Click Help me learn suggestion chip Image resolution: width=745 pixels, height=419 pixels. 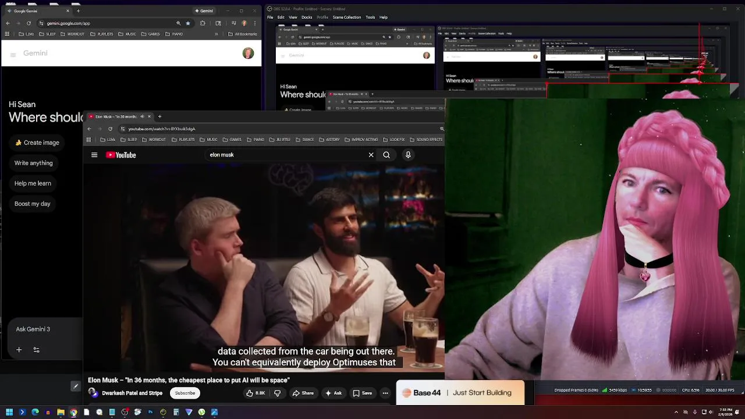33,183
